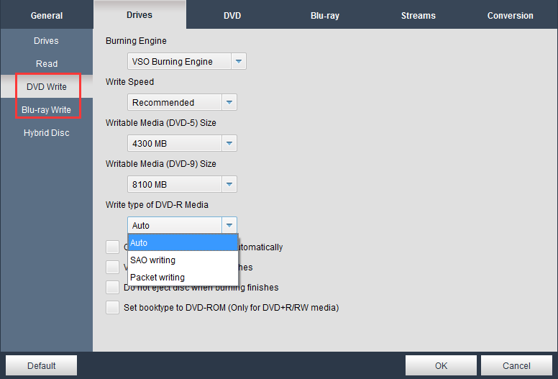The height and width of the screenshot is (379, 558).
Task: Switch to the General tab
Action: (47, 15)
